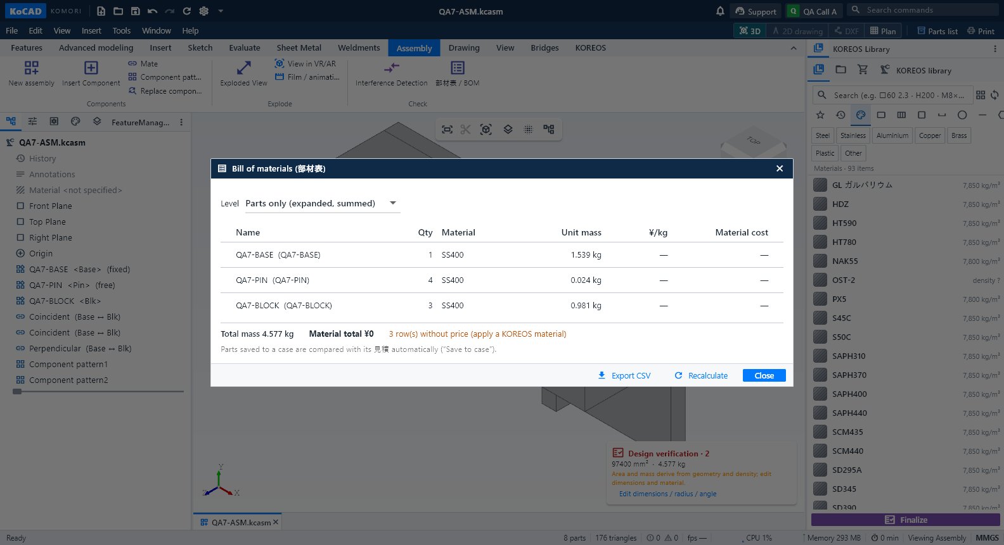Click the feature tree rollback bar slider
Image resolution: width=1004 pixels, height=545 pixels.
(x=17, y=392)
